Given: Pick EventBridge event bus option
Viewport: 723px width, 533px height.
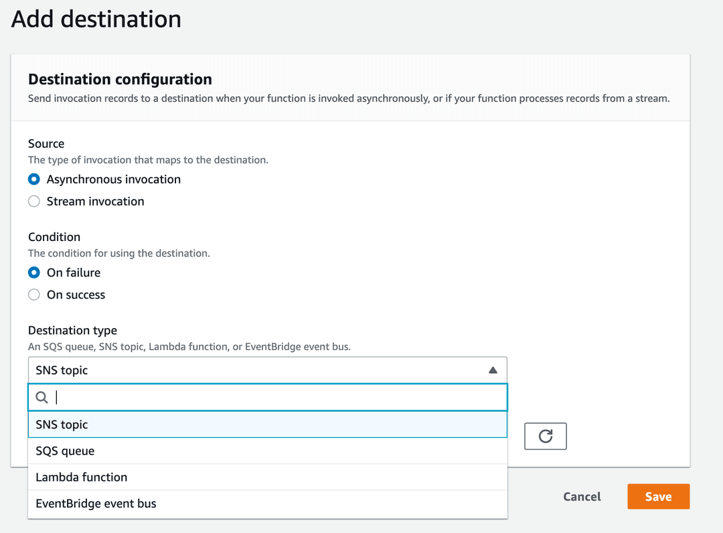Looking at the screenshot, I should (267, 504).
